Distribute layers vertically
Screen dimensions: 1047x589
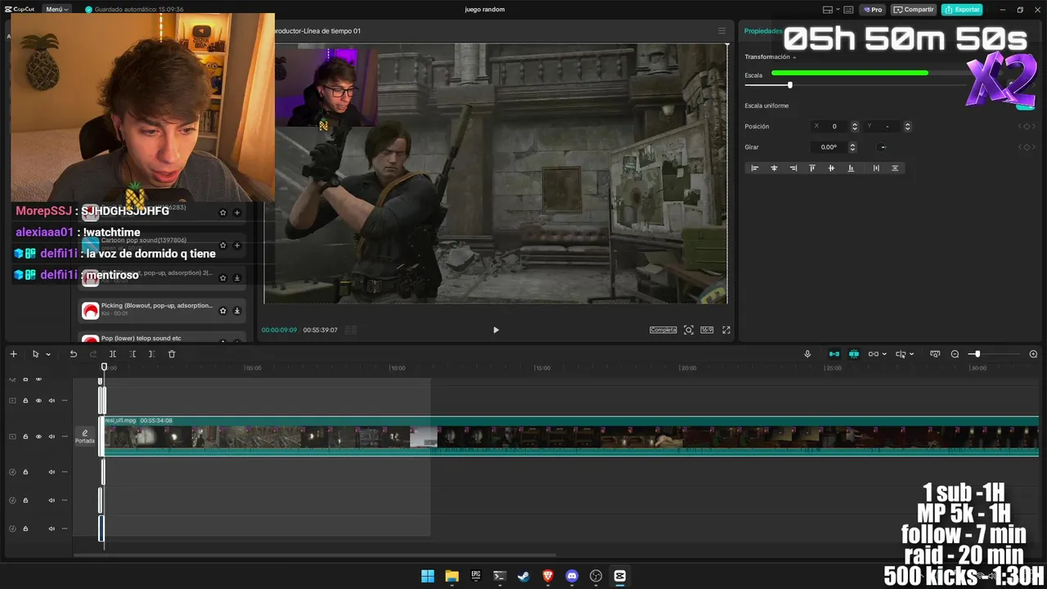tap(895, 168)
